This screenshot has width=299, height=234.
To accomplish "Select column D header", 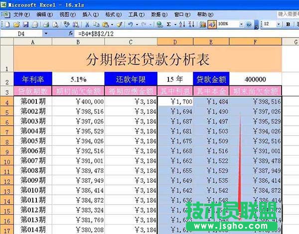I will coord(175,42).
